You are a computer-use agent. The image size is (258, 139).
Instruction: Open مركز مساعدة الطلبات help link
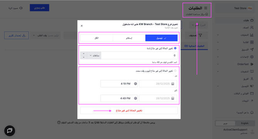point(197,14)
